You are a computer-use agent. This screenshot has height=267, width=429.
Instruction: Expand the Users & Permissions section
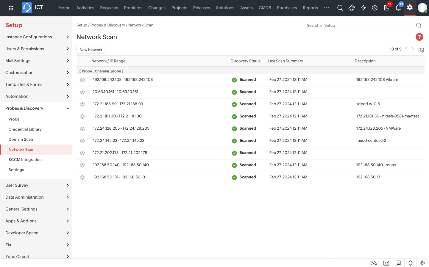(x=68, y=49)
